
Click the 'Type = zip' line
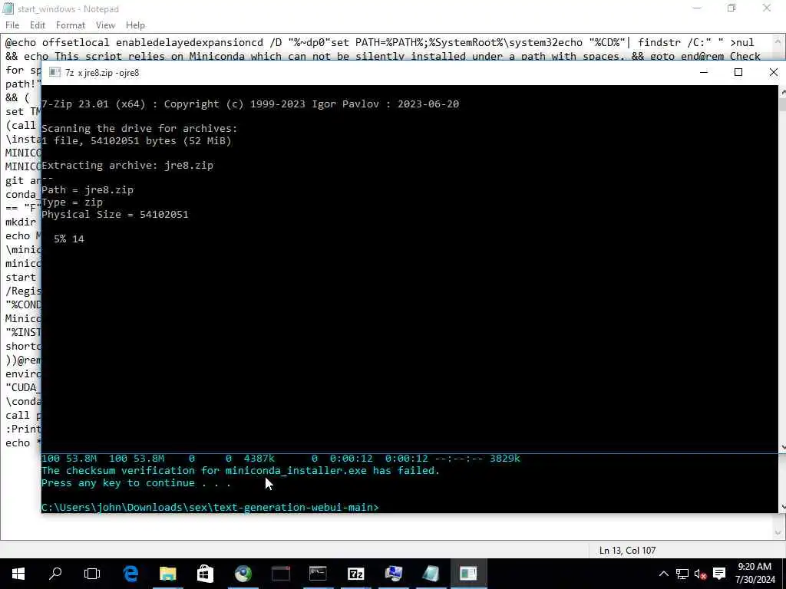point(72,202)
